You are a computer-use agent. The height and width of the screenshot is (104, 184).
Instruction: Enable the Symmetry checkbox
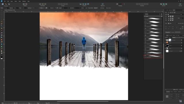[x=69, y=8]
